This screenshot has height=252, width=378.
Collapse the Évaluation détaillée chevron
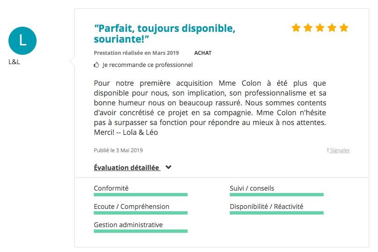168,167
